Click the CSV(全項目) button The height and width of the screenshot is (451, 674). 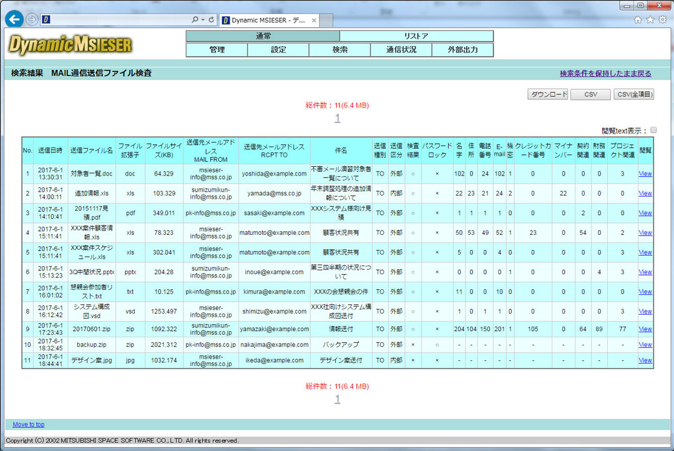633,94
